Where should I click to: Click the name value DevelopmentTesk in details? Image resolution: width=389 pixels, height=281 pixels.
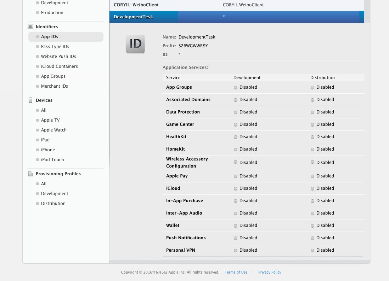coord(197,37)
